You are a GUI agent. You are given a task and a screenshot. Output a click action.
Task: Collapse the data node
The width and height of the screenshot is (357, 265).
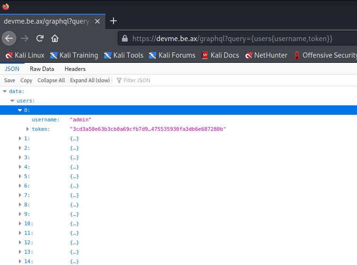5,91
